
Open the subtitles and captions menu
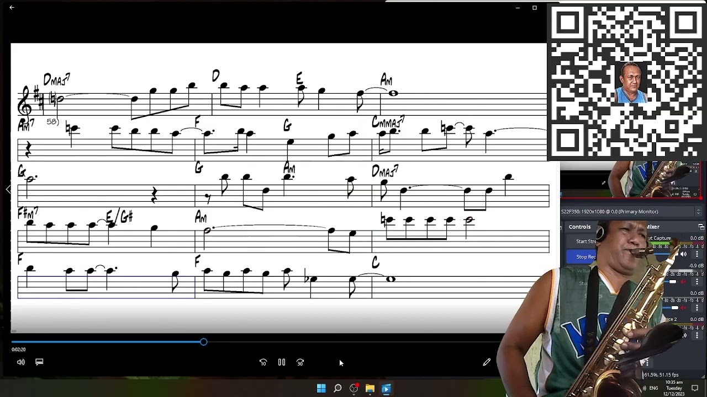click(39, 362)
